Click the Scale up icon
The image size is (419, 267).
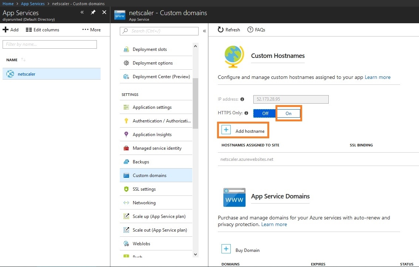pyautogui.click(x=126, y=216)
